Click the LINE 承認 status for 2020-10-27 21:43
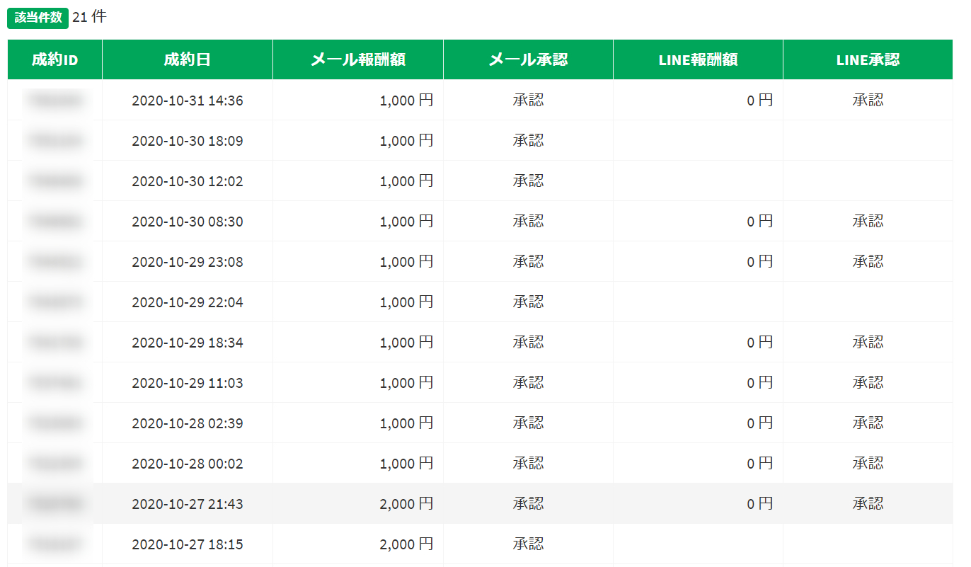The image size is (971, 567). [868, 504]
